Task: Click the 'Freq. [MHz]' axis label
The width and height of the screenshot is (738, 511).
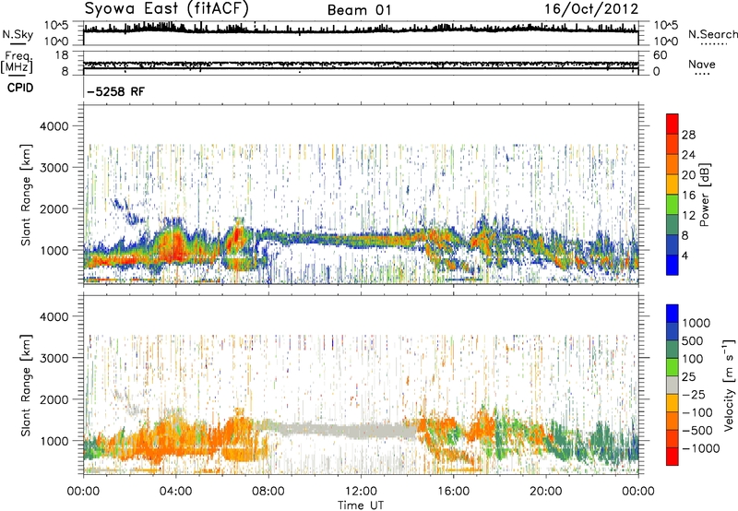Action: (x=18, y=63)
